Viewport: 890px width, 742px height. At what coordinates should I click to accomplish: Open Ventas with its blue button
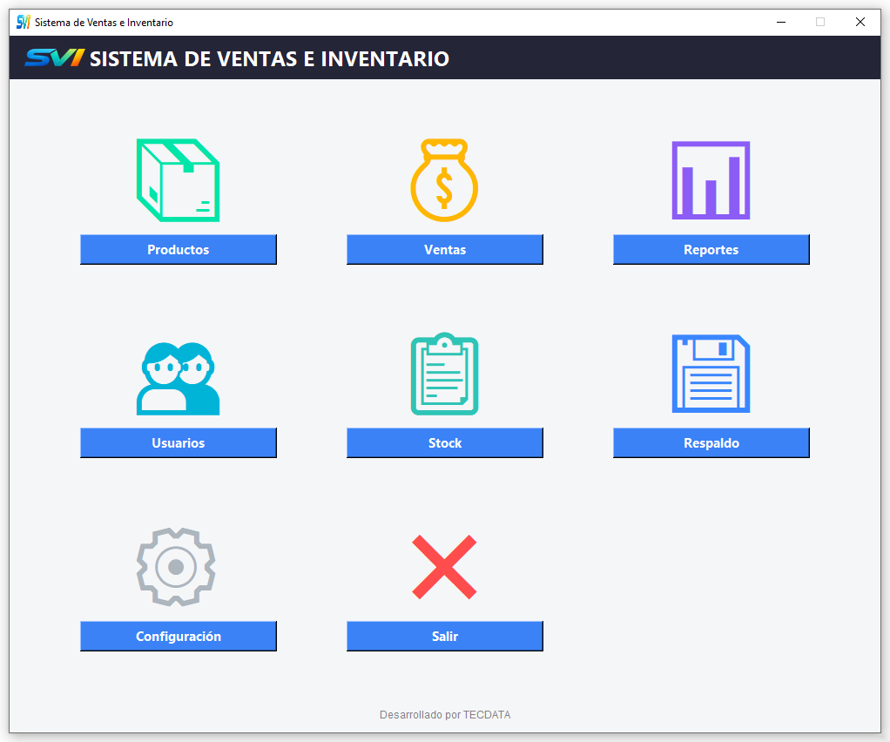click(x=444, y=250)
